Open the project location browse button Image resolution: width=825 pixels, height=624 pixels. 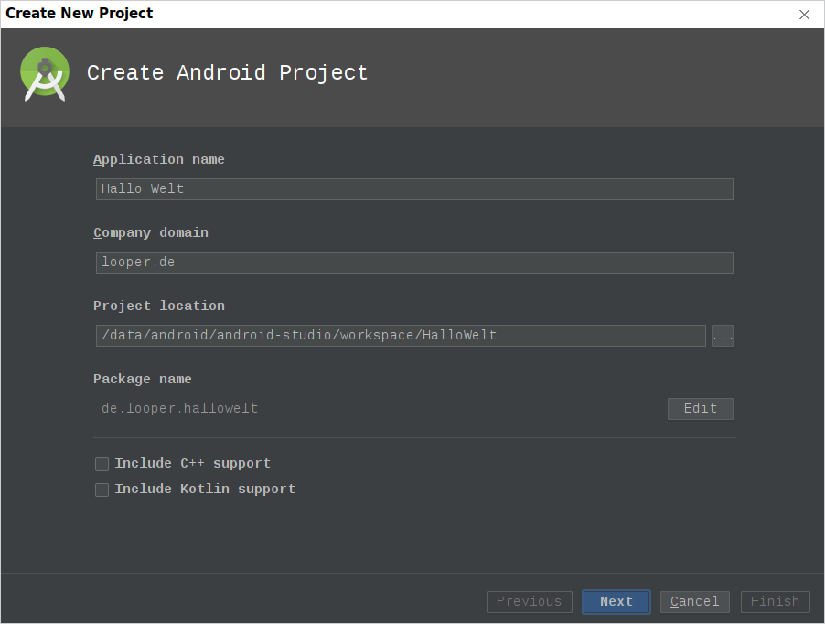[722, 336]
